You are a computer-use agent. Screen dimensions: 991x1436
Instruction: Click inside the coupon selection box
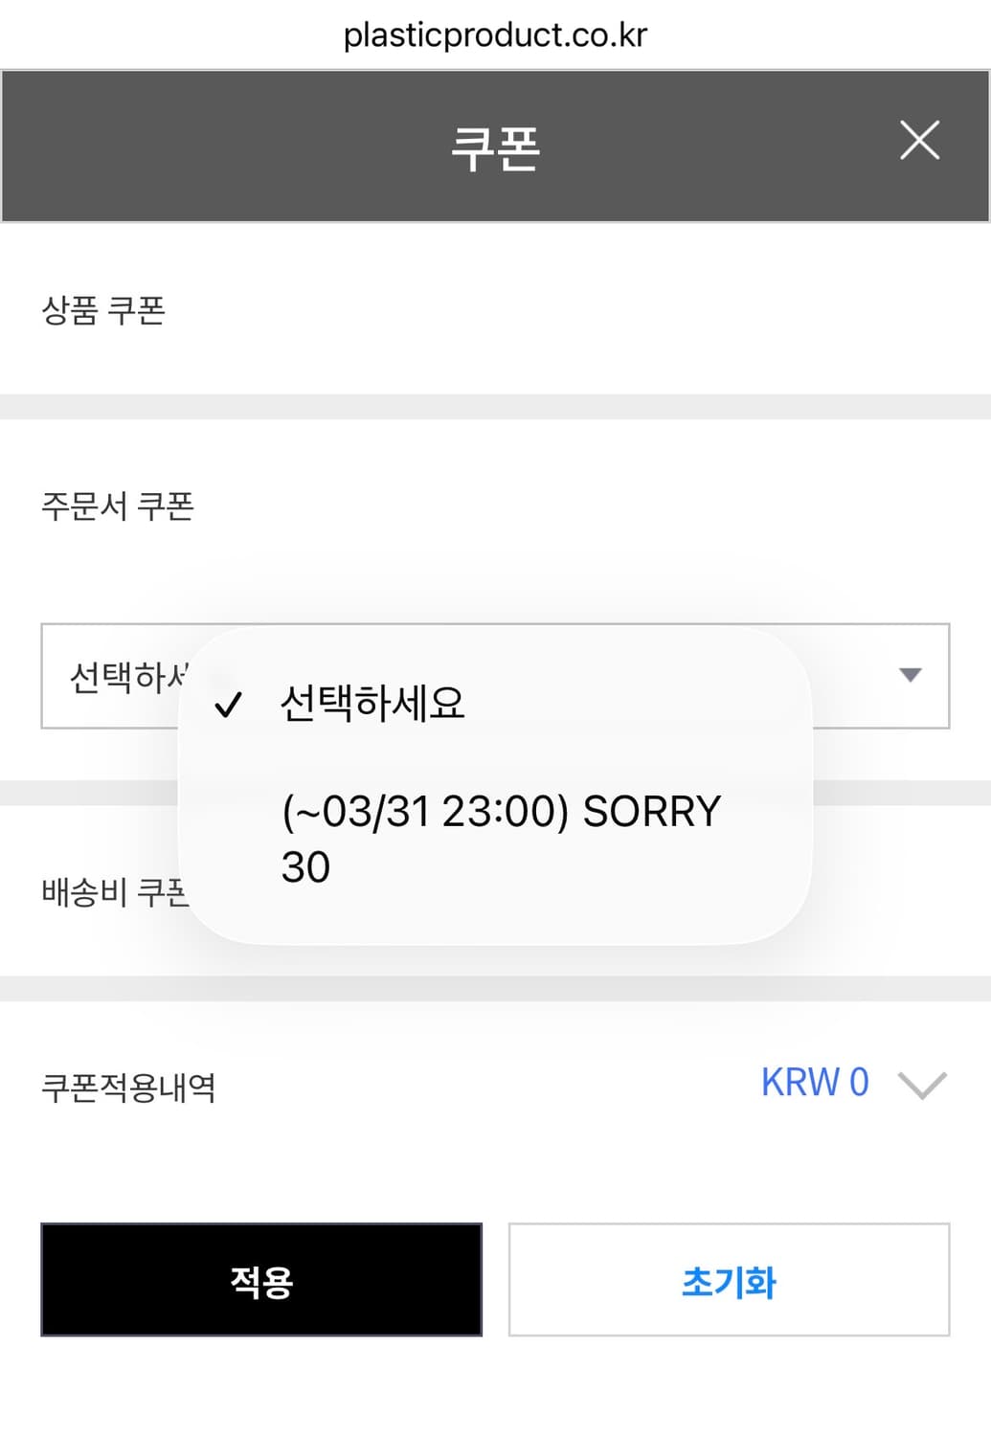[x=115, y=676]
